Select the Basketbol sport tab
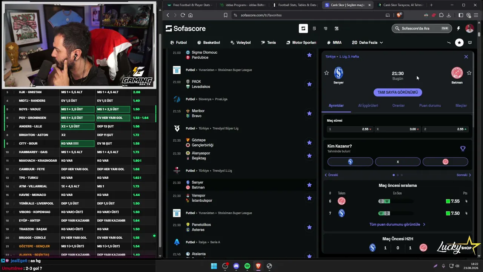483x272 pixels. 209,43
